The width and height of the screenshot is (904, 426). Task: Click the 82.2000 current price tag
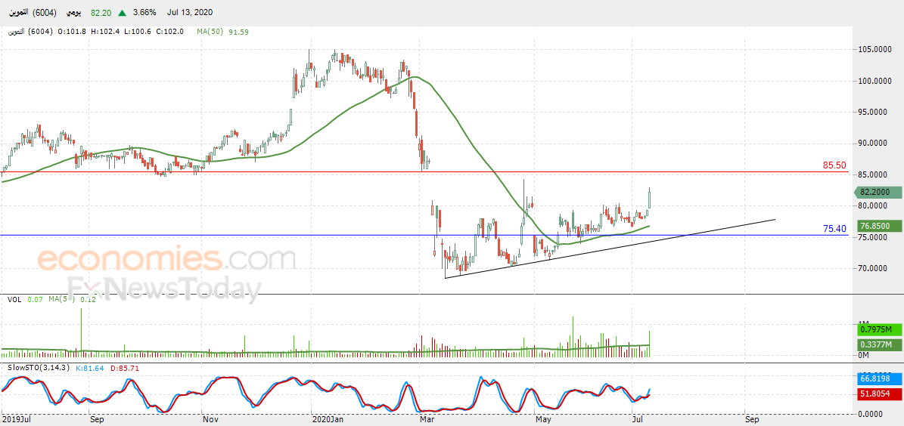pos(876,193)
